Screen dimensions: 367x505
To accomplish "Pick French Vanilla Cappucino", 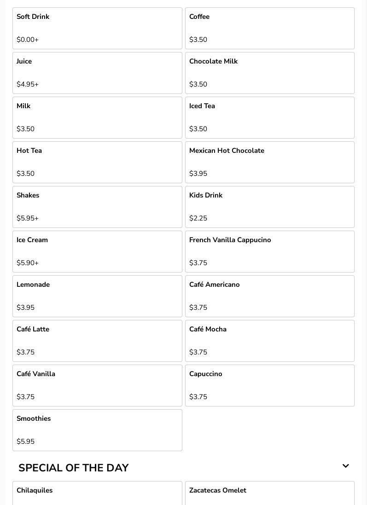I will tap(269, 251).
